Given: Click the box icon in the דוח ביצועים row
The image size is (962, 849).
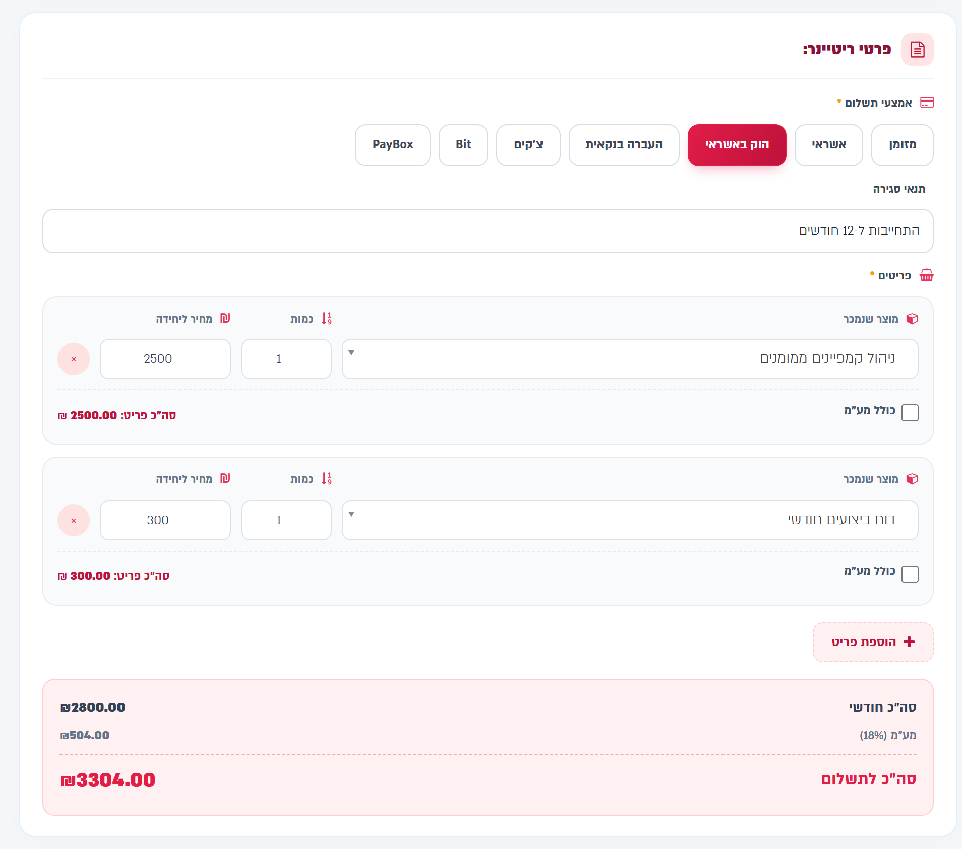Looking at the screenshot, I should point(912,479).
